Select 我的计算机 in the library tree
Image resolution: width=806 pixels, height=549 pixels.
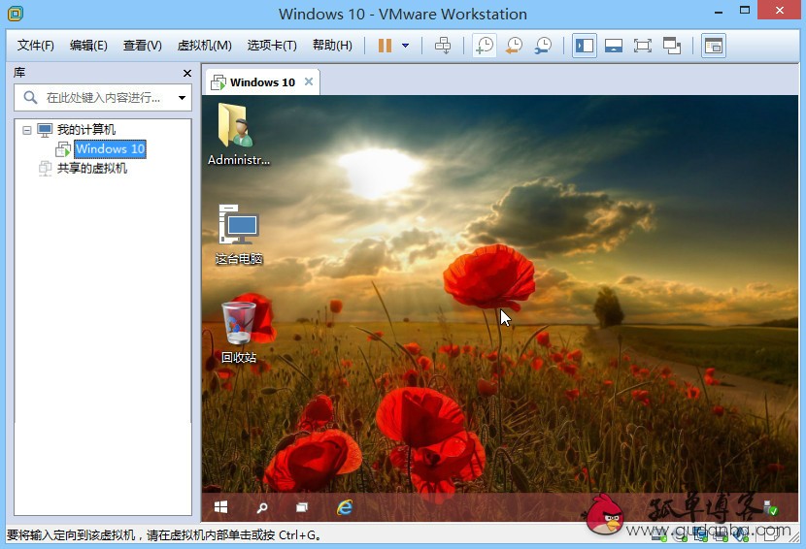(85, 130)
